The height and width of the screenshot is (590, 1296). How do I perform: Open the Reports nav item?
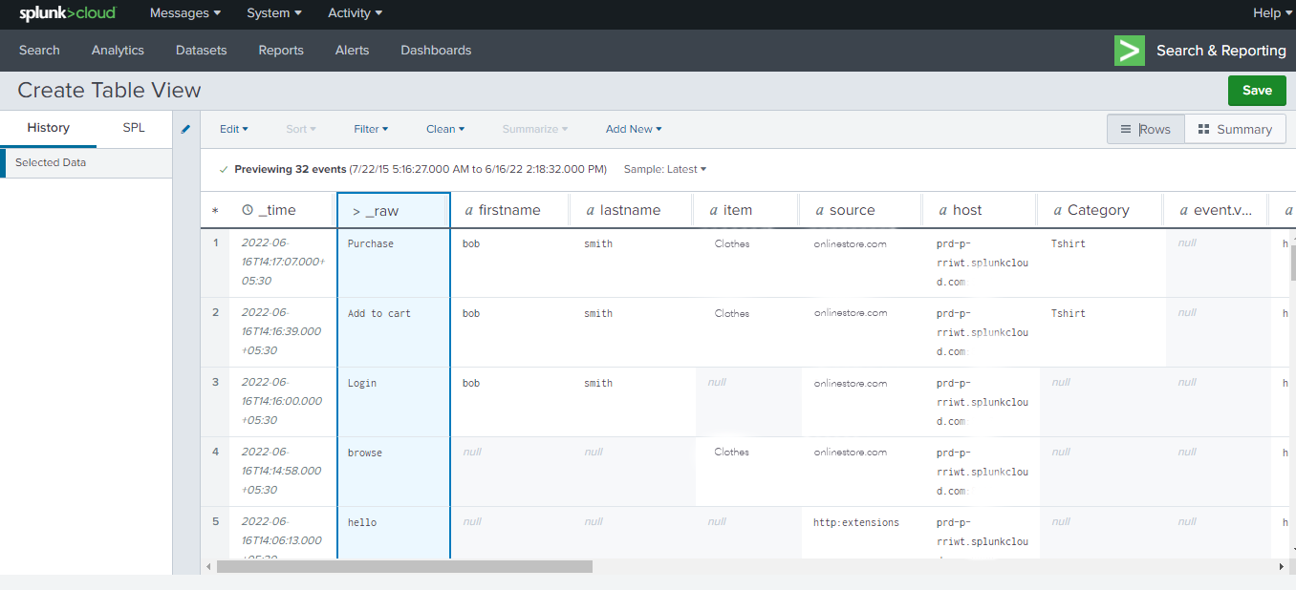[x=281, y=51]
